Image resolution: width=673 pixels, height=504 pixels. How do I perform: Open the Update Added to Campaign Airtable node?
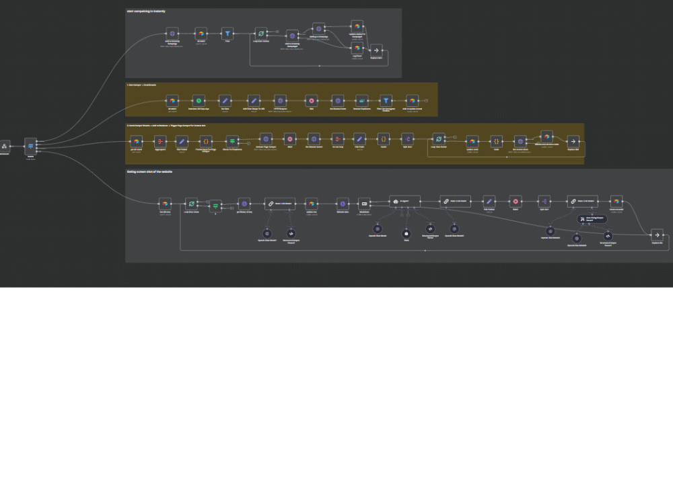tap(357, 27)
